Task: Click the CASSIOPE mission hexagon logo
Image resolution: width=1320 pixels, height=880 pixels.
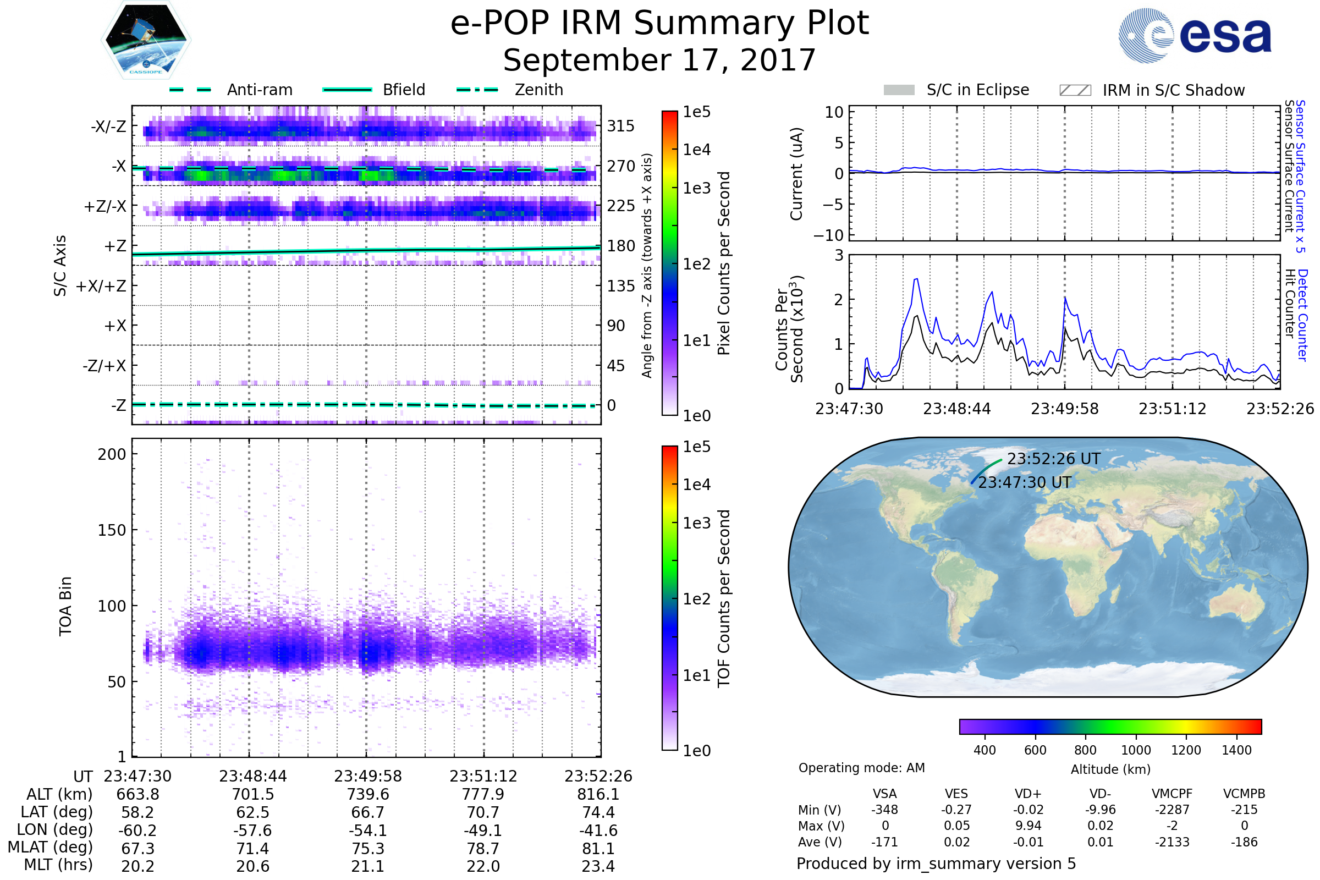Action: pos(146,40)
